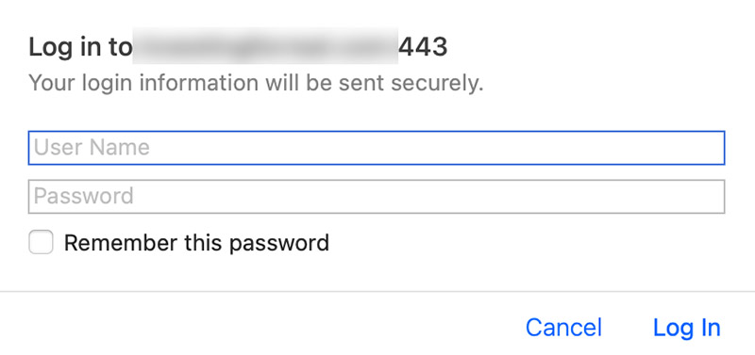Click the horizontal divider above the buttons

click(x=377, y=291)
